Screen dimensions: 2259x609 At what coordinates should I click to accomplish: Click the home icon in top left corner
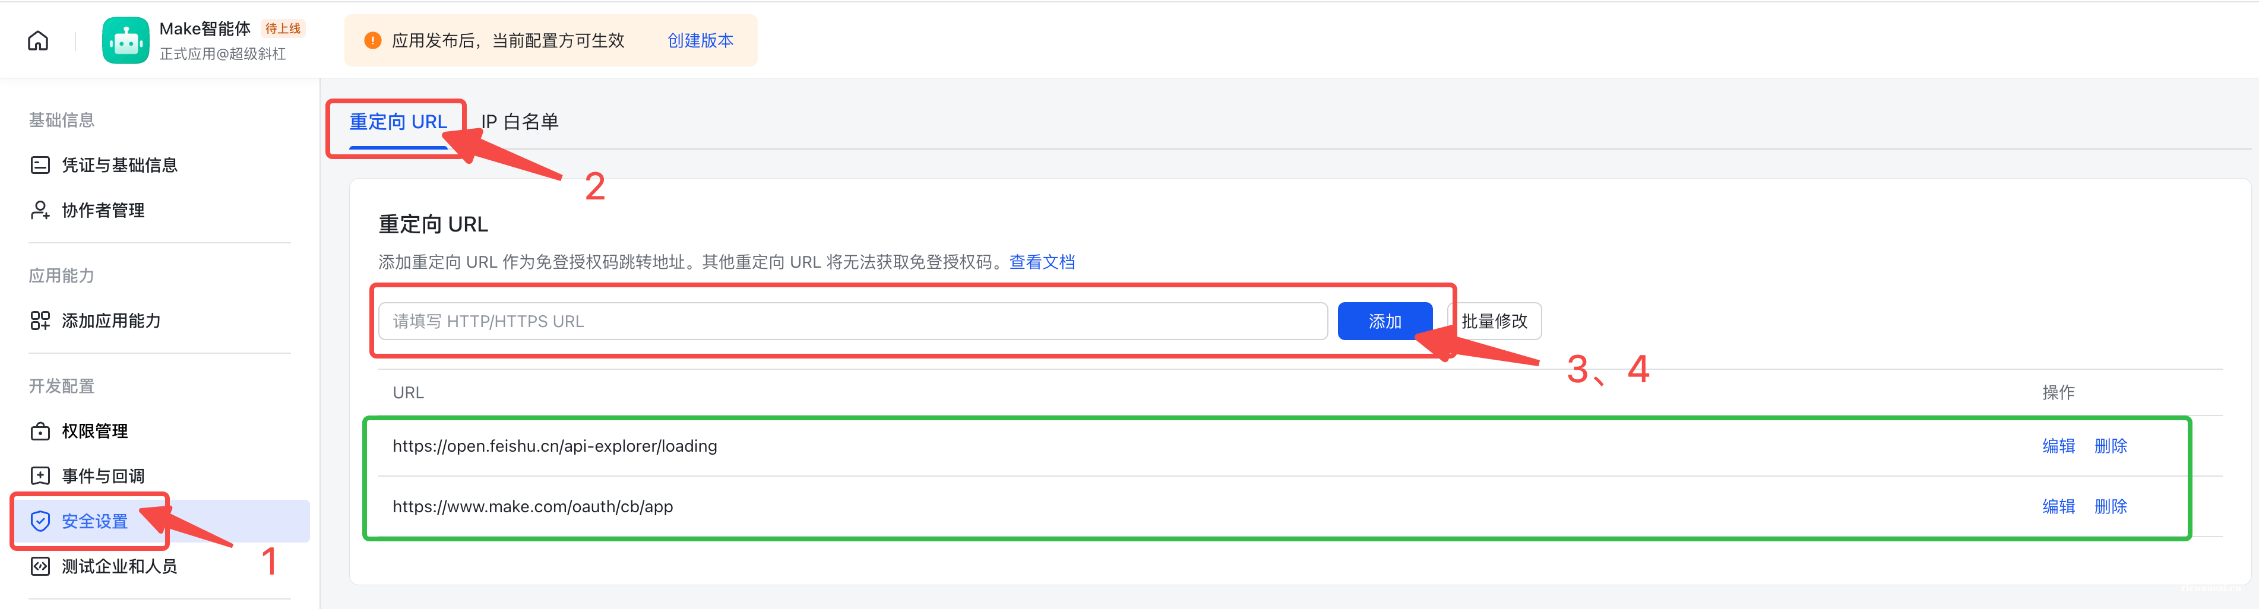(37, 39)
